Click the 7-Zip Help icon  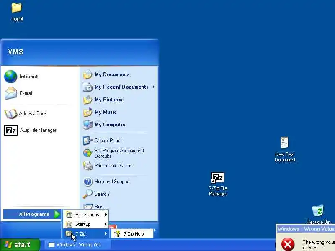[x=117, y=234]
